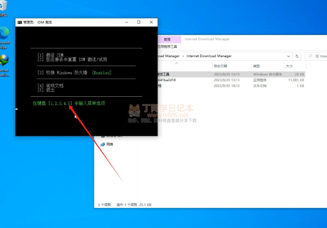Click the refresh button beside the Explorer address bar
Viewport: 327px width, 228px height.
(x=297, y=56)
